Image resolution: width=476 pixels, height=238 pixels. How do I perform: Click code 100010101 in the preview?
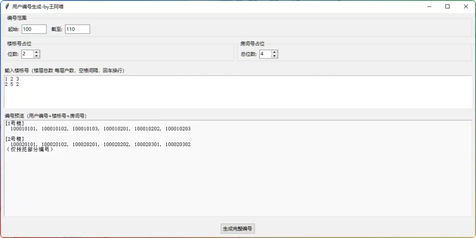(x=23, y=129)
